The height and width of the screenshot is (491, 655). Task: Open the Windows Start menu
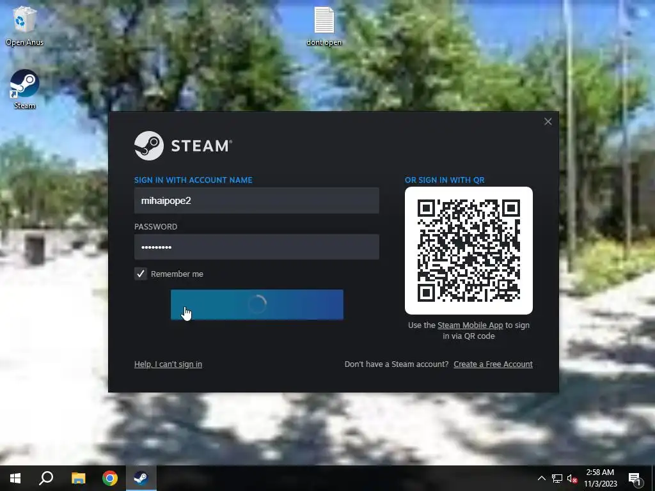[15, 478]
